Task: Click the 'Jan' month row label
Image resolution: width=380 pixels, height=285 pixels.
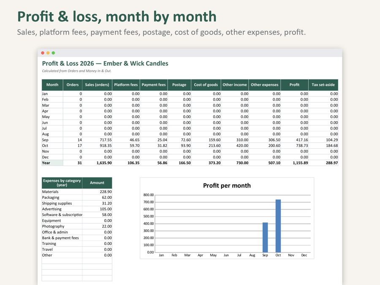Action: point(52,94)
